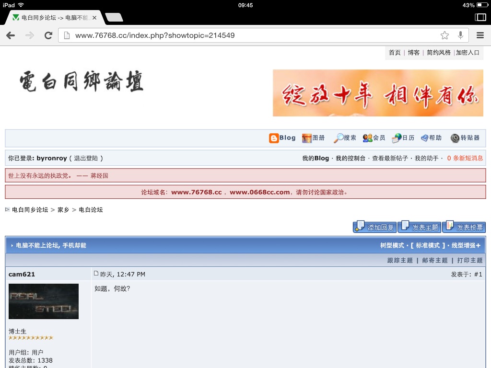
Task: Open a new browser tab
Action: (114, 18)
